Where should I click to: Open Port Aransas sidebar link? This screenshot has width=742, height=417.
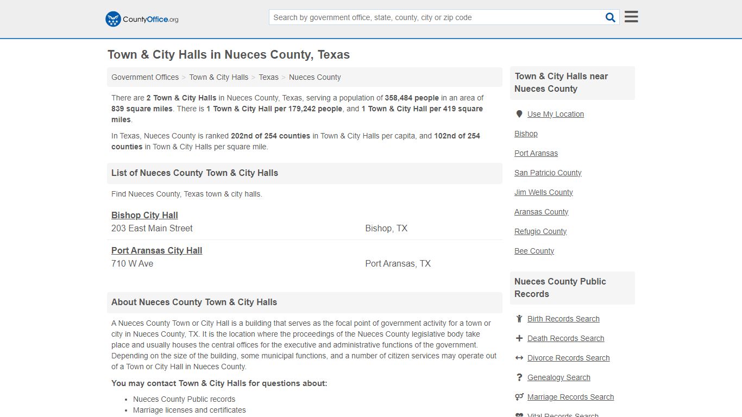pos(536,153)
